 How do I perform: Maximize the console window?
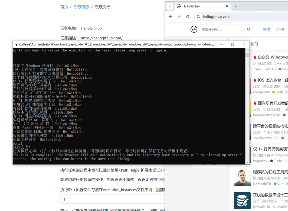[x=233, y=44]
